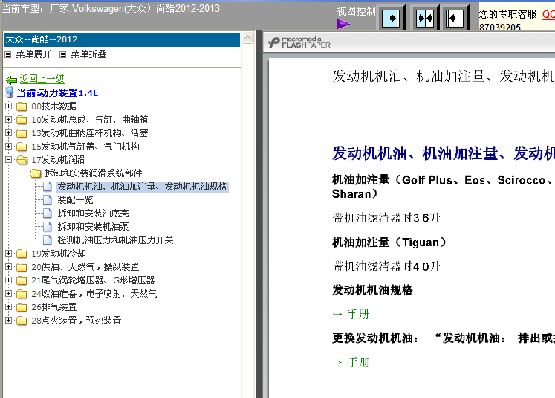Open 检测机油压力和机油压力开关 document

tap(115, 240)
